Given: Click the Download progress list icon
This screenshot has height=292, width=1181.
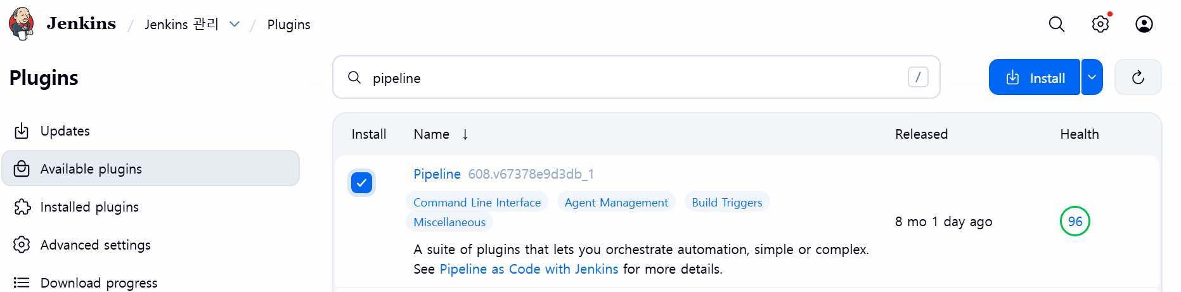Looking at the screenshot, I should [22, 282].
